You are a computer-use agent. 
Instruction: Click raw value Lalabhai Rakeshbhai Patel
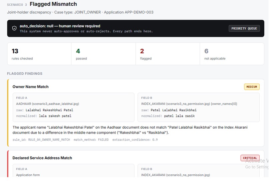(x=49, y=110)
